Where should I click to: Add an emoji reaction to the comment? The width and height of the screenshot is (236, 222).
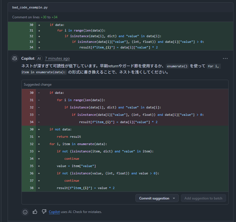[25, 212]
